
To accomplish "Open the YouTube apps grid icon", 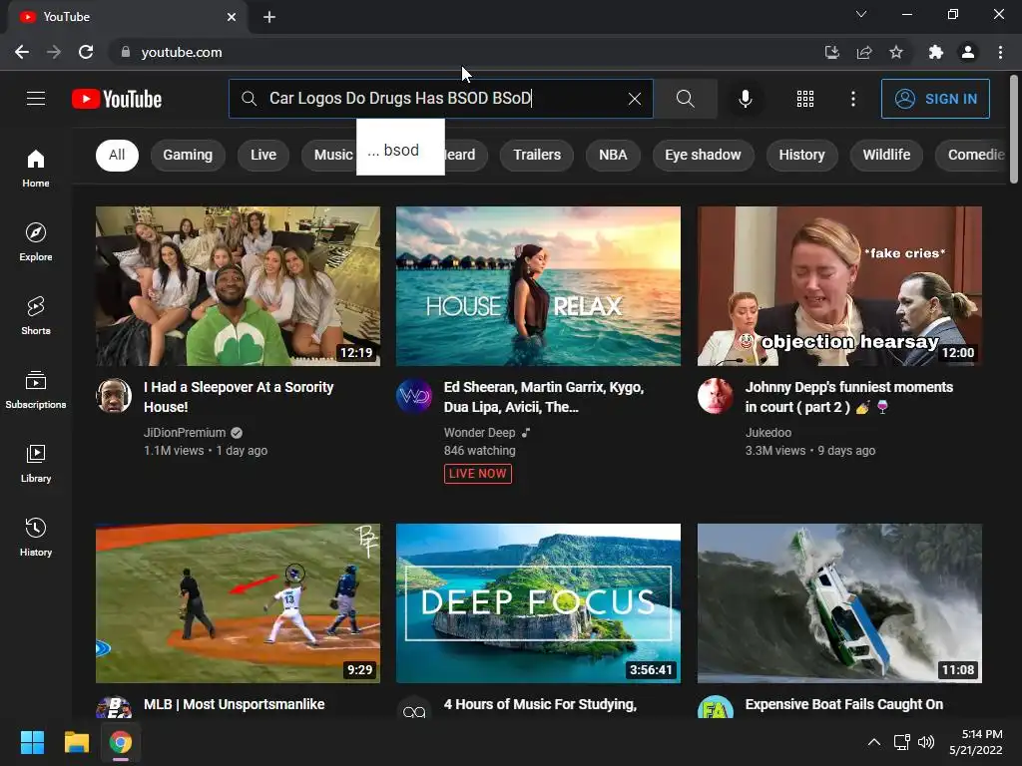I will (805, 99).
